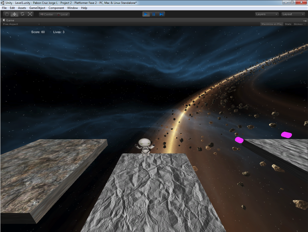Viewport: 308px width, 232px height.
Task: Select the Rotate tool
Action: coord(22,14)
